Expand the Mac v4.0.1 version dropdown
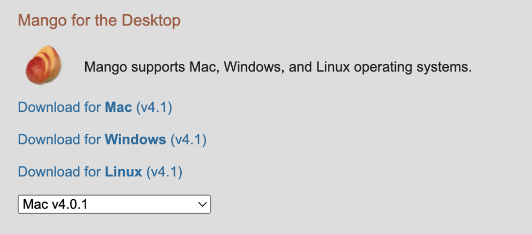The height and width of the screenshot is (234, 532). tap(114, 204)
